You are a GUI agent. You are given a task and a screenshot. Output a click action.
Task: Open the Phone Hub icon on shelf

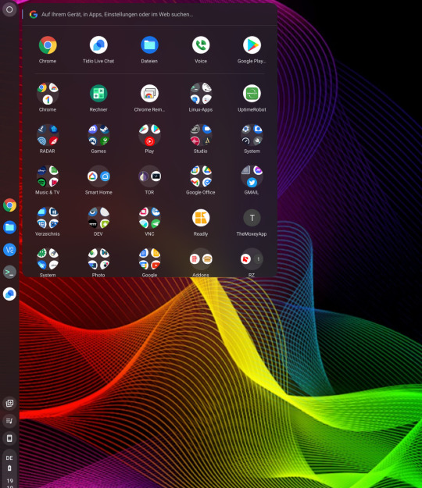pos(9,439)
